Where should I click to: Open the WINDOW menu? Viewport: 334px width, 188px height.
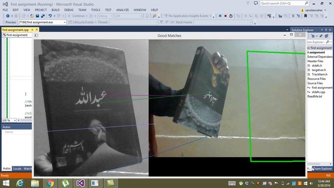click(140, 10)
